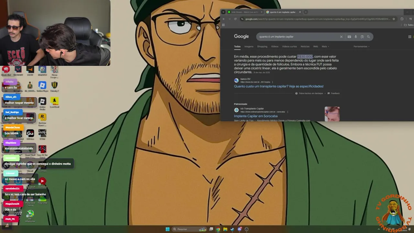Open Google Lens image search icon
The height and width of the screenshot is (233, 414).
point(362,37)
